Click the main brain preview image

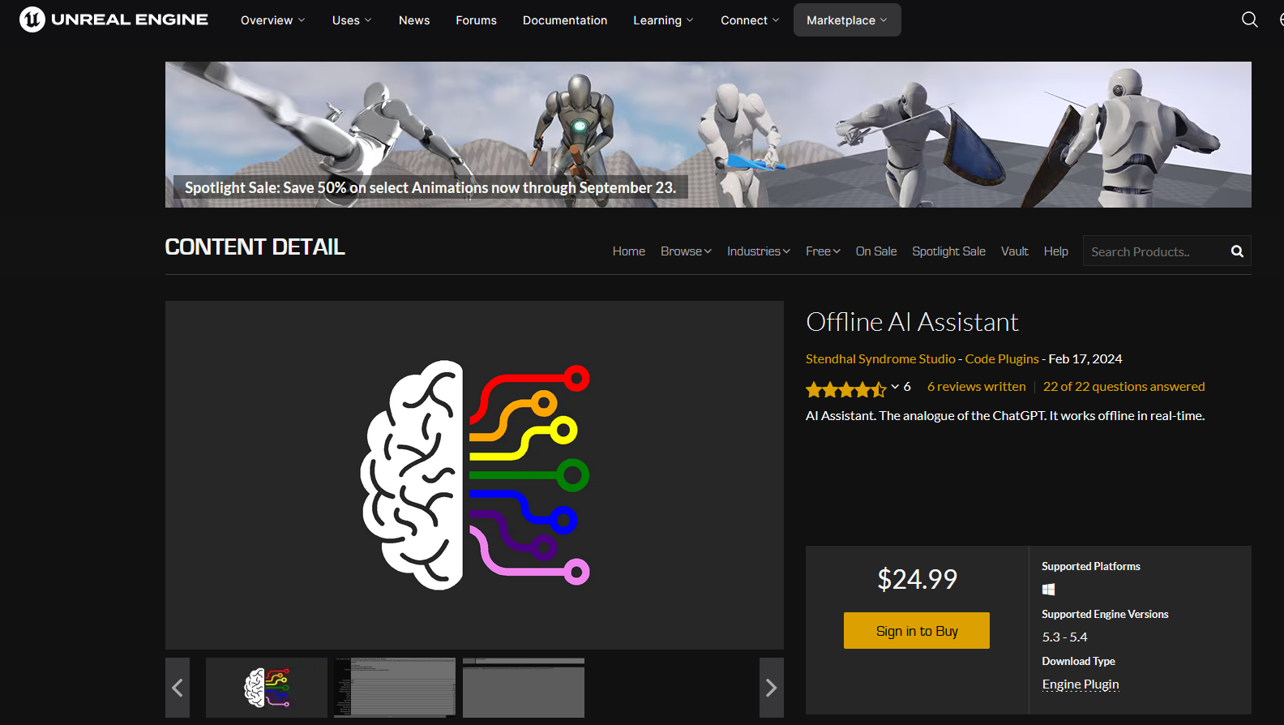coord(474,475)
